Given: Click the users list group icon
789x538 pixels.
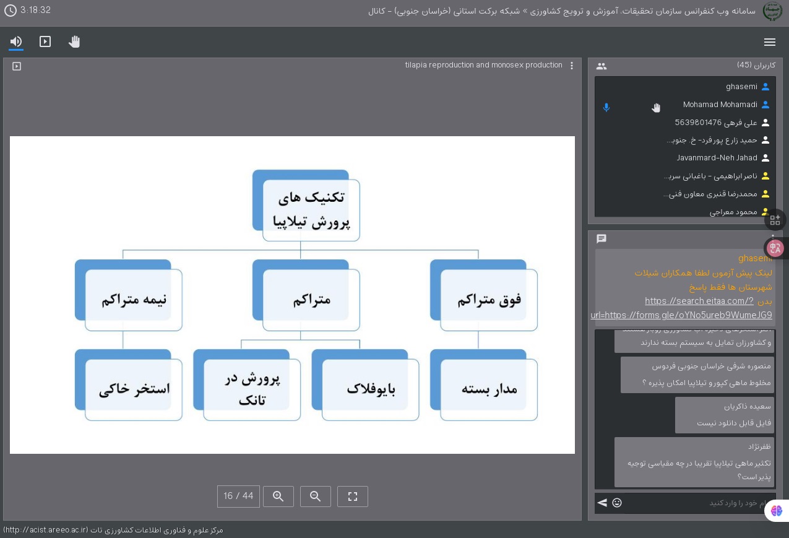Looking at the screenshot, I should pyautogui.click(x=601, y=66).
